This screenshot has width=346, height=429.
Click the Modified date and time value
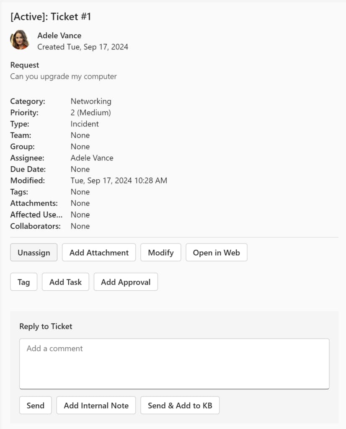point(119,181)
